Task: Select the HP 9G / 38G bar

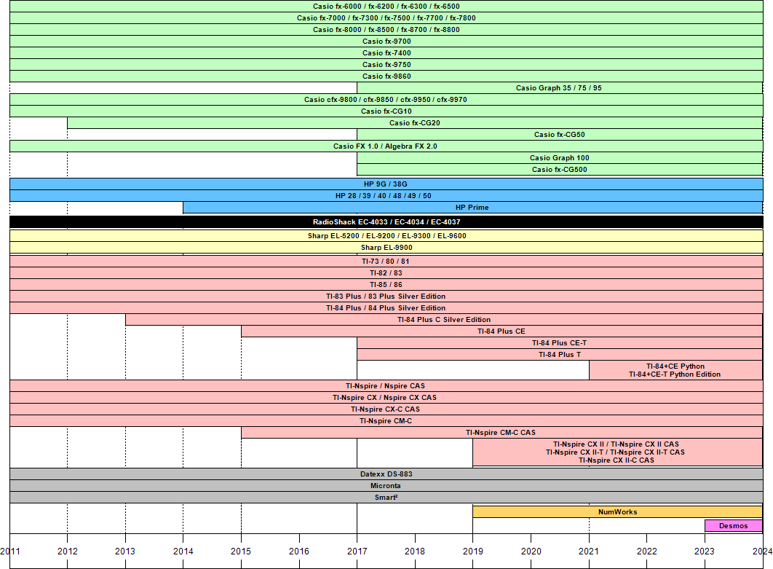Action: 386,184
